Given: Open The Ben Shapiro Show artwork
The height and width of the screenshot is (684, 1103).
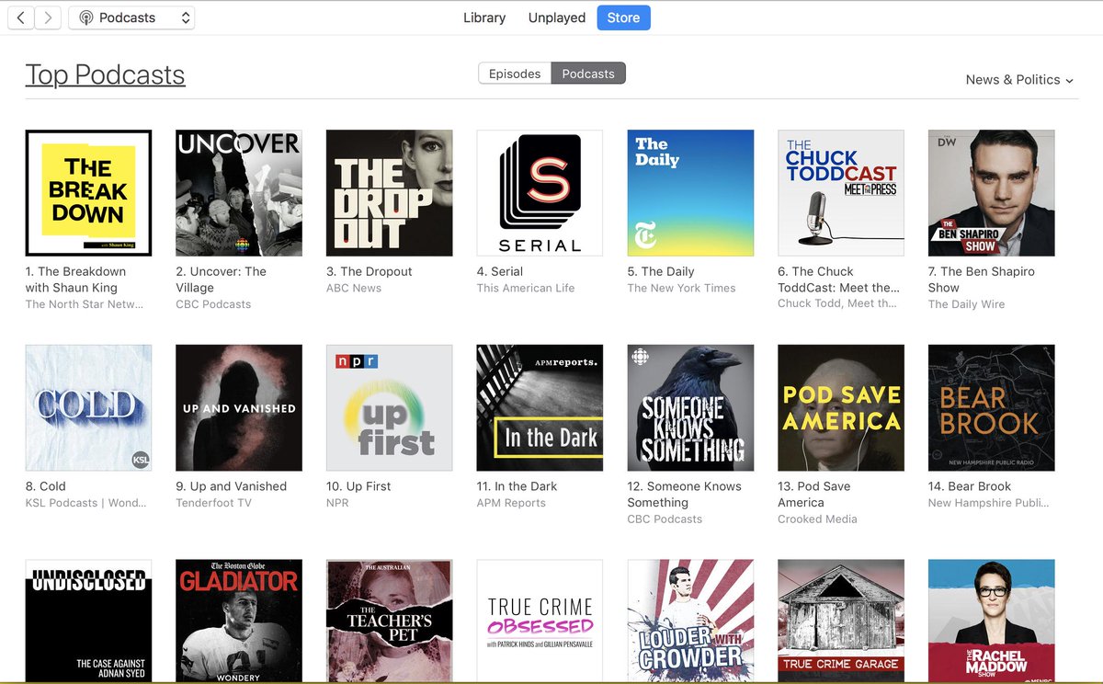Looking at the screenshot, I should coord(992,193).
